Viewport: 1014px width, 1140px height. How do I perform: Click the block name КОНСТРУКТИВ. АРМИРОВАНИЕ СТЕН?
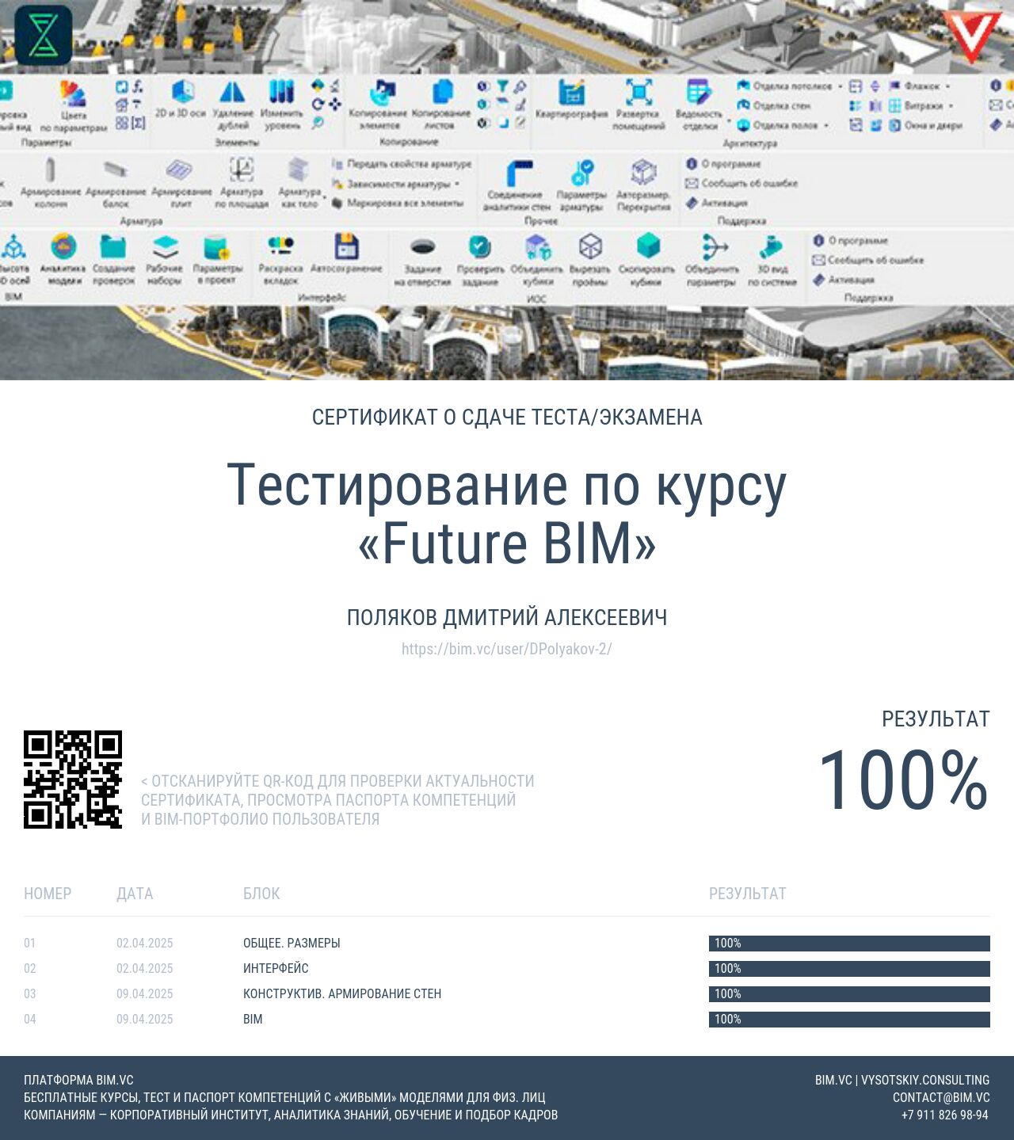(342, 993)
